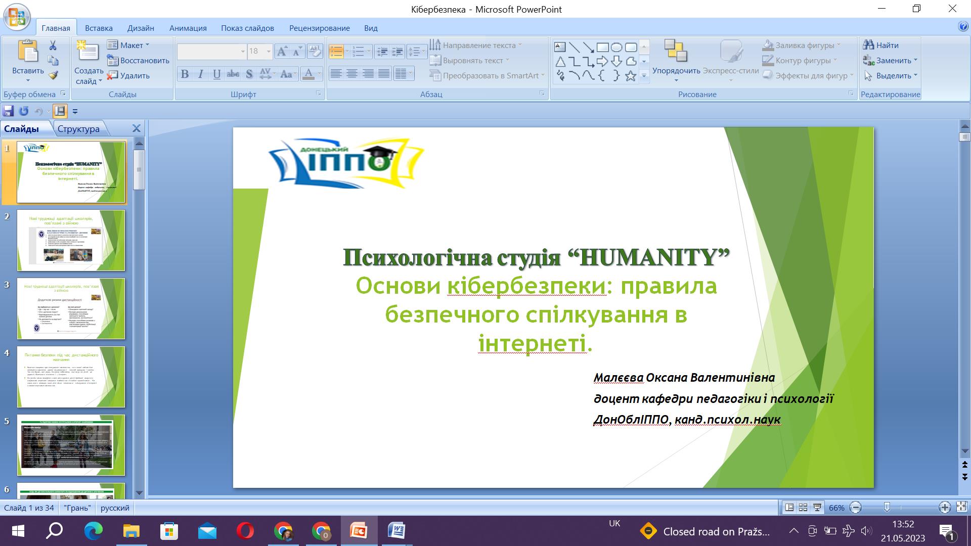This screenshot has height=546, width=971.
Task: Switch to normal view button
Action: coord(789,508)
